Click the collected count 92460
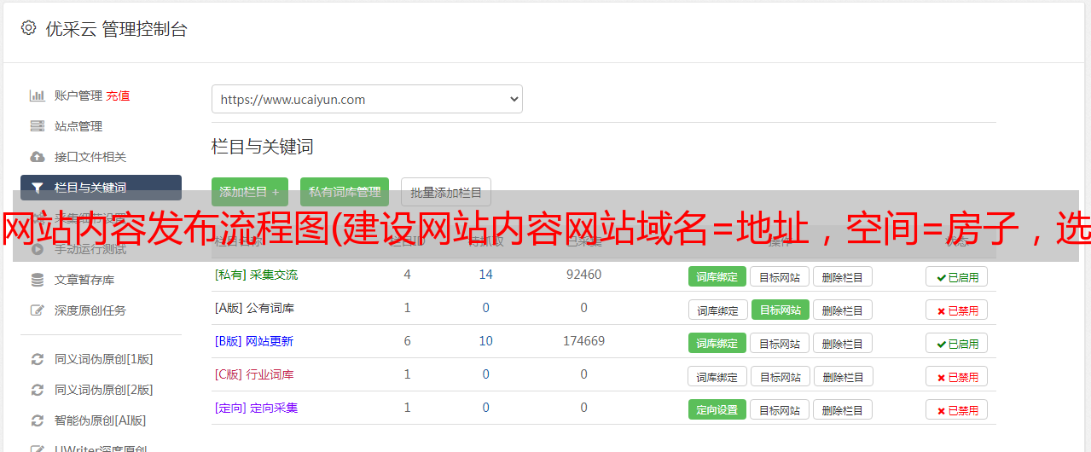Screen dimensions: 1091x452 tap(583, 275)
